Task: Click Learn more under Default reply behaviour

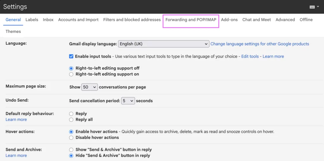Action: (16, 119)
